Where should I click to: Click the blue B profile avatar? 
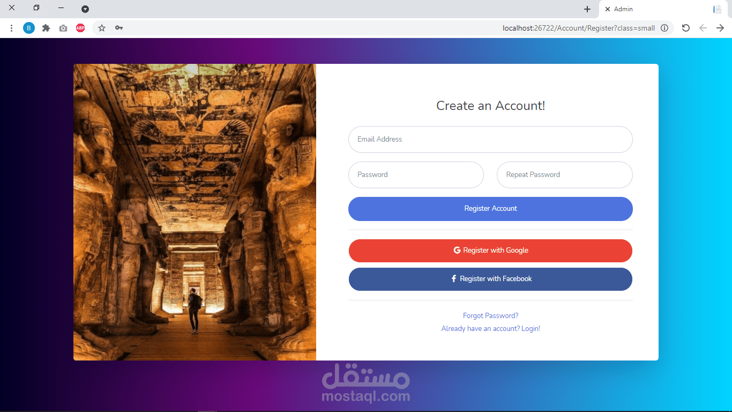[29, 28]
